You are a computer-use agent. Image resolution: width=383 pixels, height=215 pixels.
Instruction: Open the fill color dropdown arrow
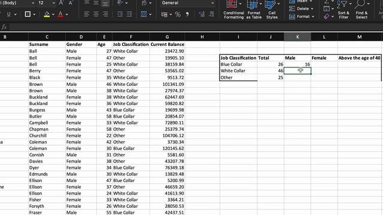coord(53,14)
